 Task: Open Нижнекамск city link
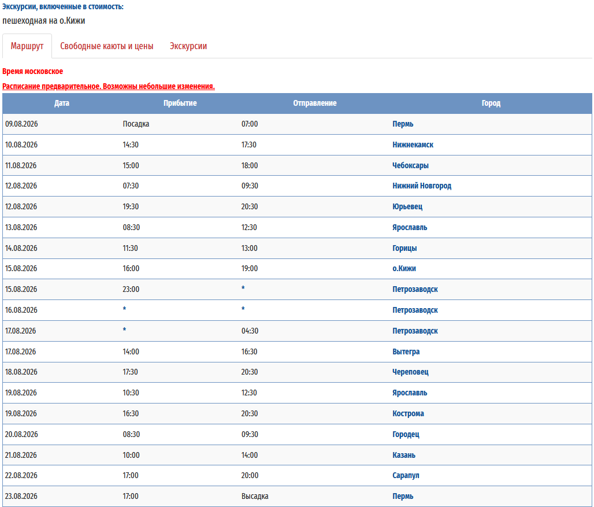point(413,145)
